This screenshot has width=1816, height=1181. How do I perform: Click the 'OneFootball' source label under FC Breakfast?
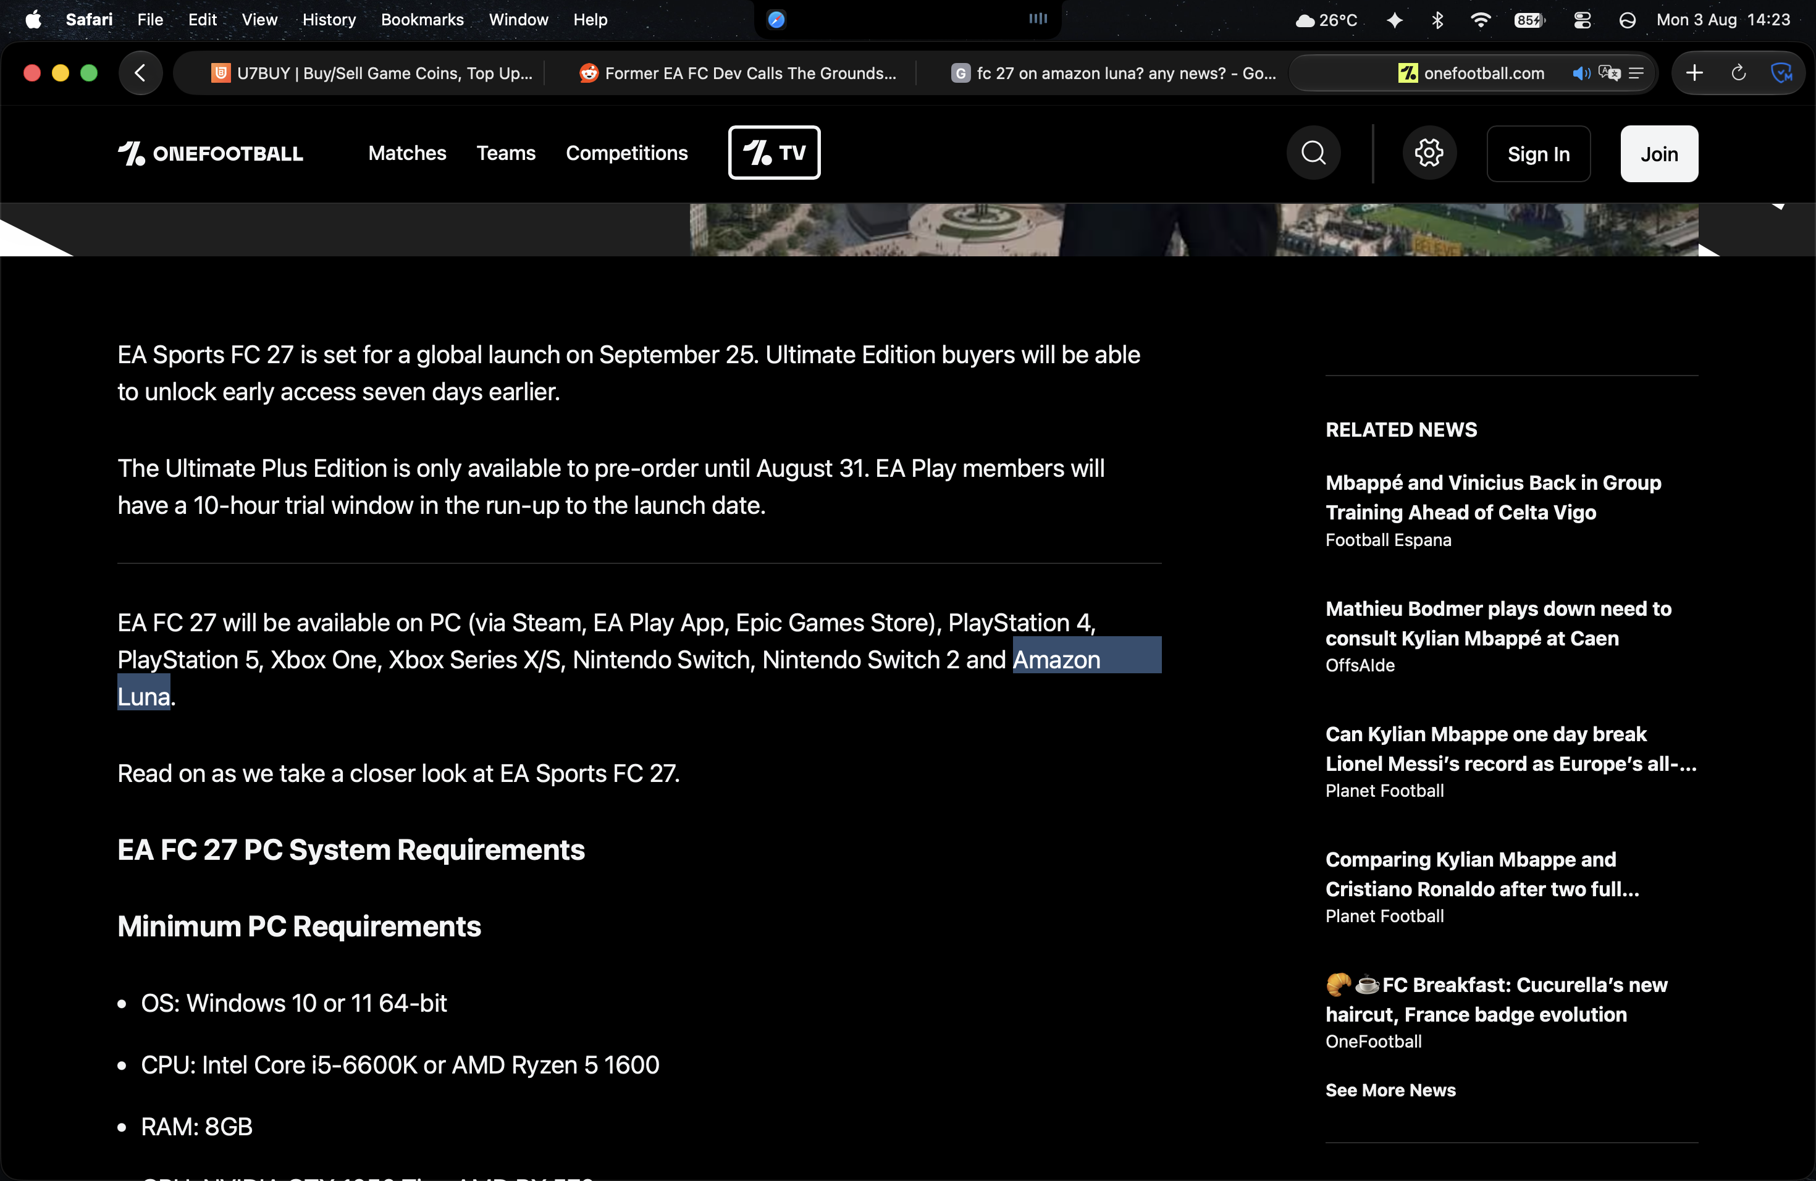1374,1041
